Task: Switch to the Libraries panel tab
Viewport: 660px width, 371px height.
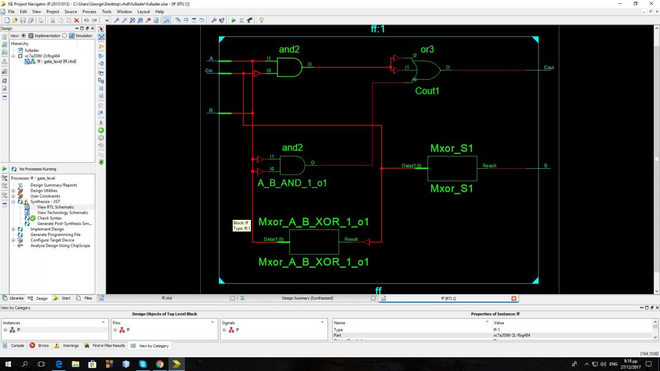Action: [x=13, y=298]
